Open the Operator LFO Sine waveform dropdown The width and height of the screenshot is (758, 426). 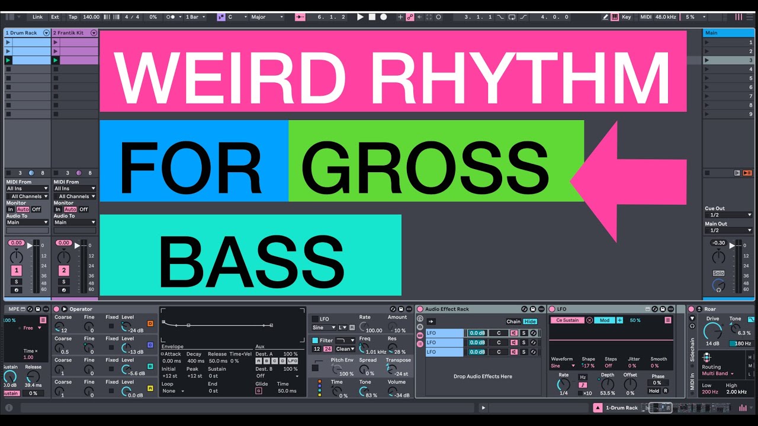[x=324, y=327]
